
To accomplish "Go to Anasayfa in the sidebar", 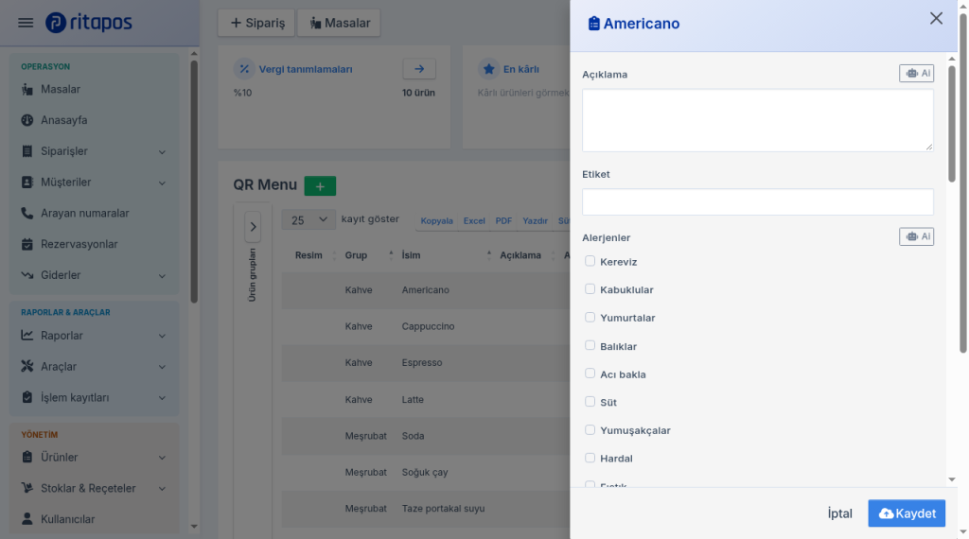I will tap(94, 120).
